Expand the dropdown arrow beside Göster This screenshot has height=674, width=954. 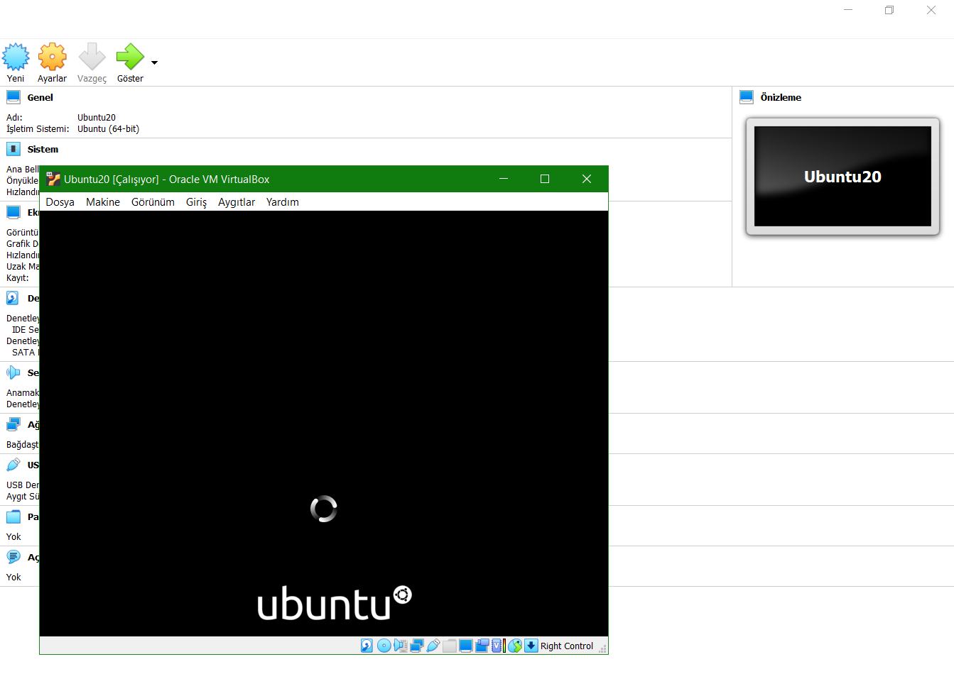(154, 62)
